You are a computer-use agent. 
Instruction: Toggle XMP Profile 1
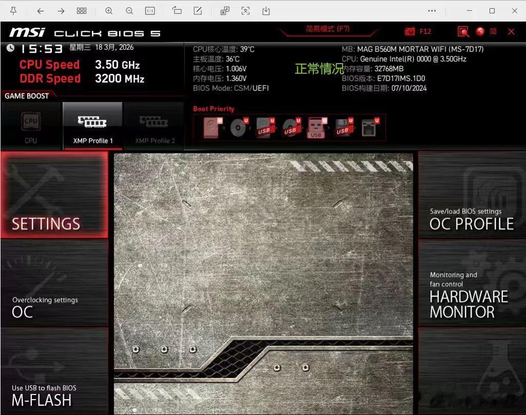(x=92, y=126)
